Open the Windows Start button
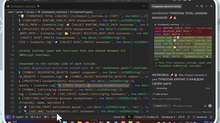The image size is (220, 123). click(x=65, y=122)
